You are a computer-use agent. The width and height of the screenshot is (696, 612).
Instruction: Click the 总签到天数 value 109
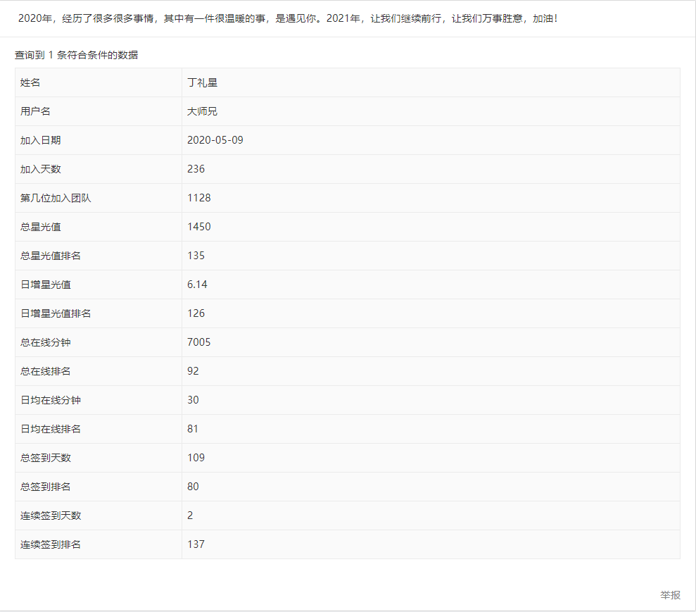[x=196, y=458]
